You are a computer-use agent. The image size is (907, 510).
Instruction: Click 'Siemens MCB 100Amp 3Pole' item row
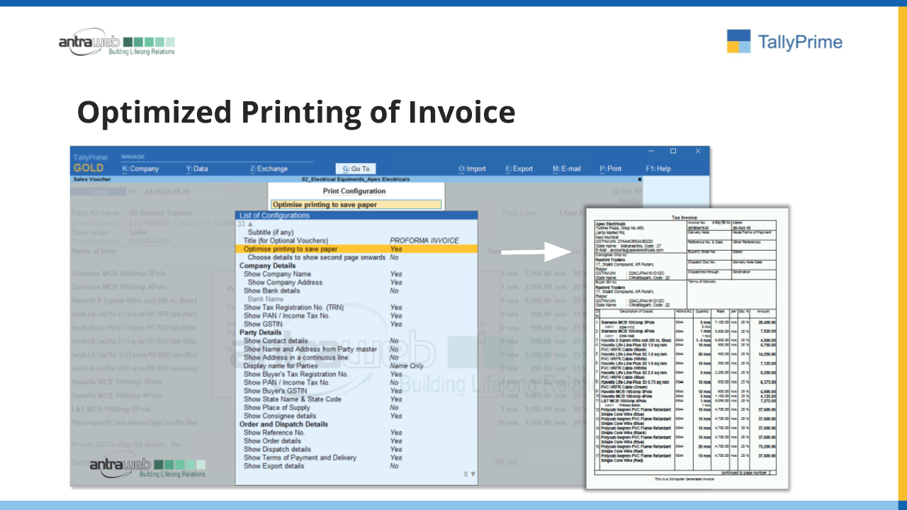[x=120, y=273]
